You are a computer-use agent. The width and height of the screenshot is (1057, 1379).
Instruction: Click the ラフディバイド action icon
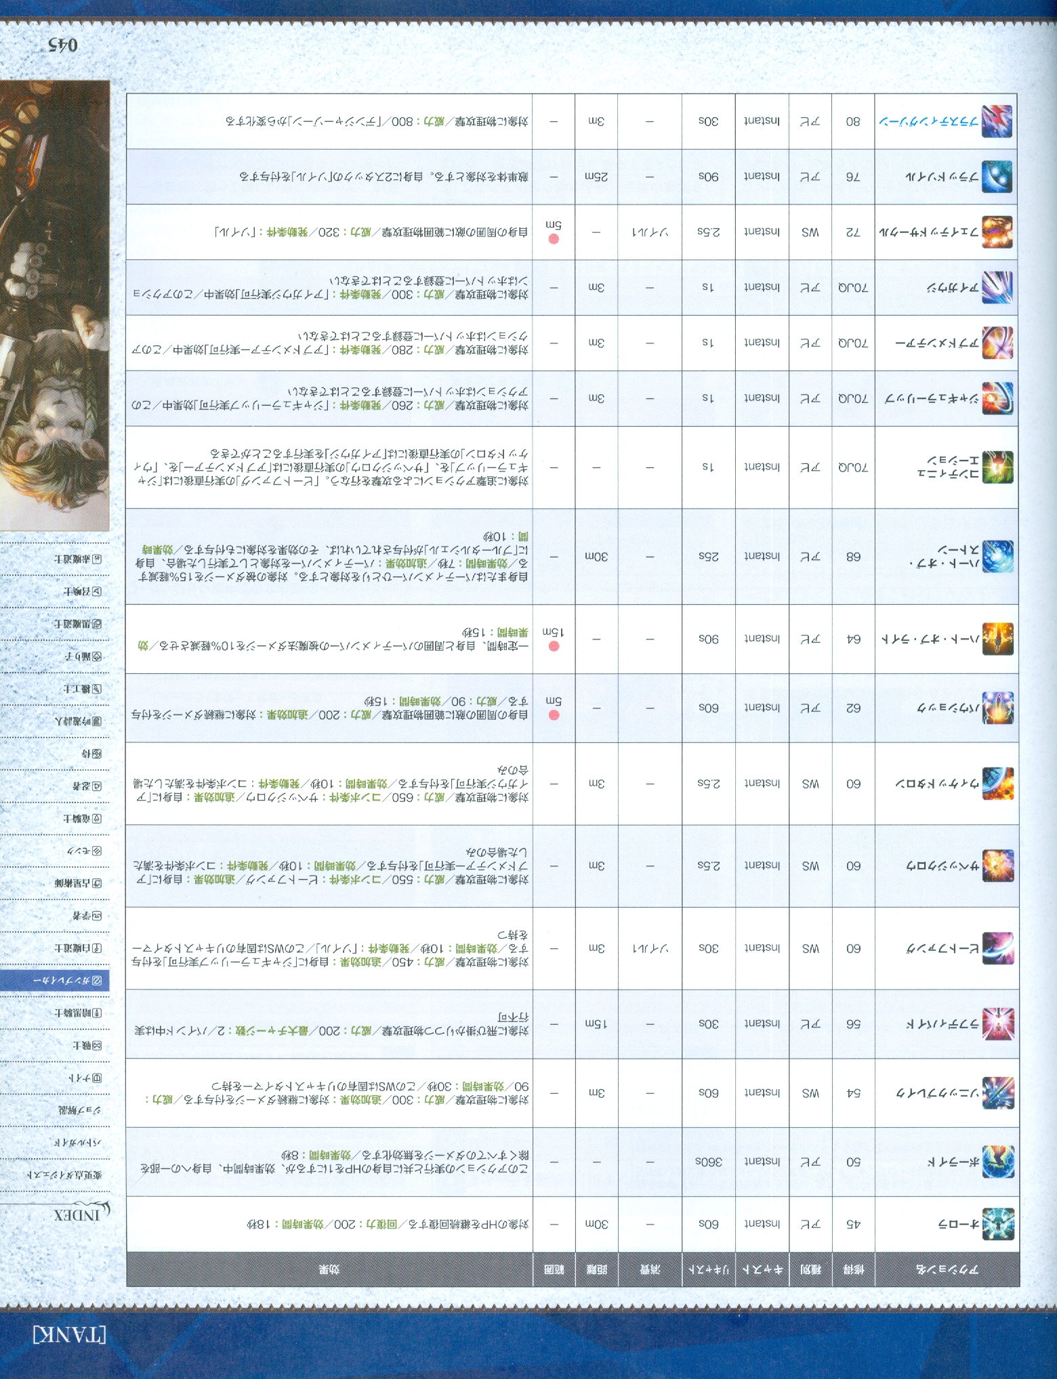tap(998, 1024)
